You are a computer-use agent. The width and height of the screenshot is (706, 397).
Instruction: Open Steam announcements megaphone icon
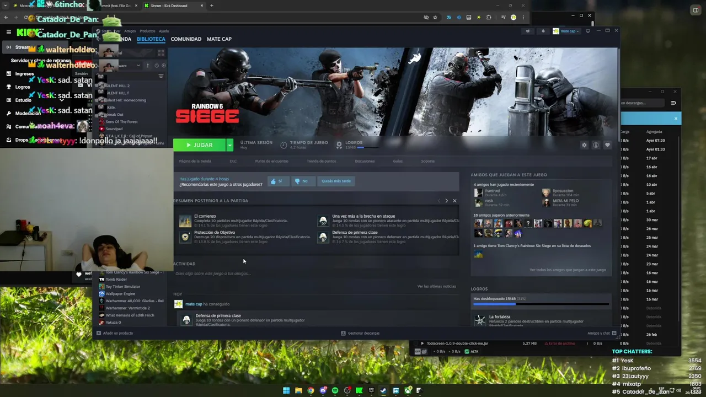[528, 31]
